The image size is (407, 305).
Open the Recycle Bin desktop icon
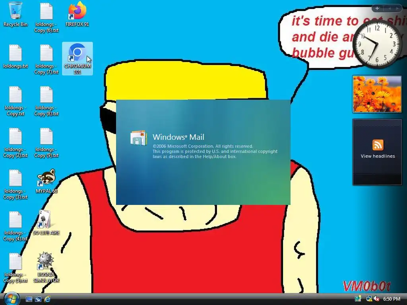16,14
